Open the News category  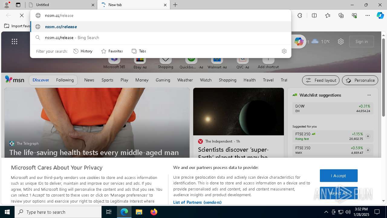(89, 80)
